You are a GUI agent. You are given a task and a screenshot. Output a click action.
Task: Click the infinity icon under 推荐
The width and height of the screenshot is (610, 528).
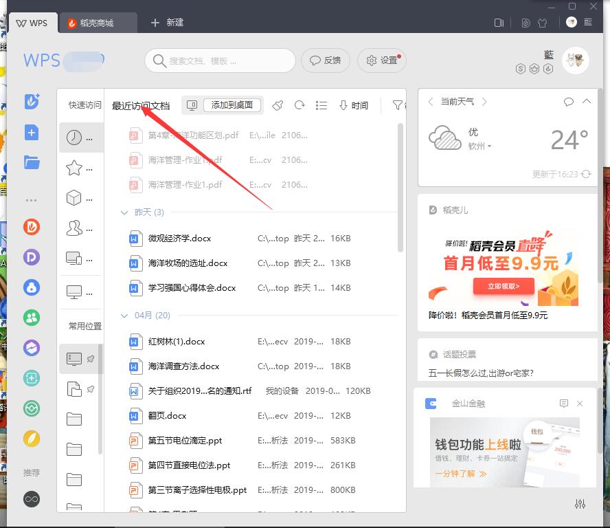pos(32,498)
